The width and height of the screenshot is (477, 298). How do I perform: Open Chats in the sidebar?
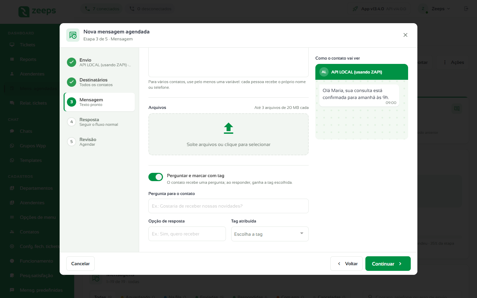coord(26,131)
